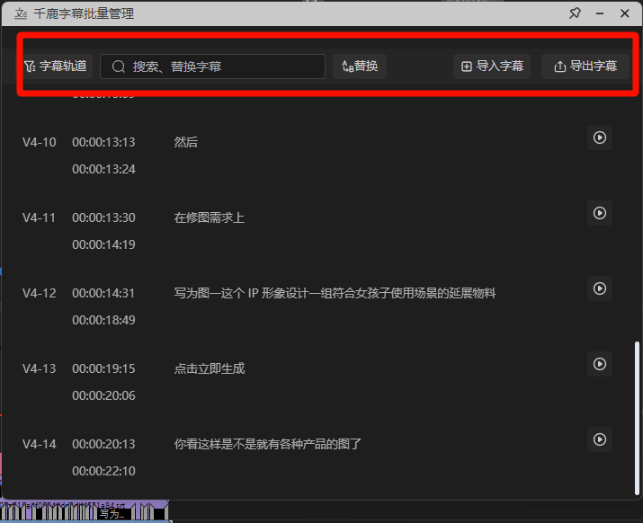This screenshot has height=523, width=643.
Task: Click the magnifier icon in search box
Action: 119,66
